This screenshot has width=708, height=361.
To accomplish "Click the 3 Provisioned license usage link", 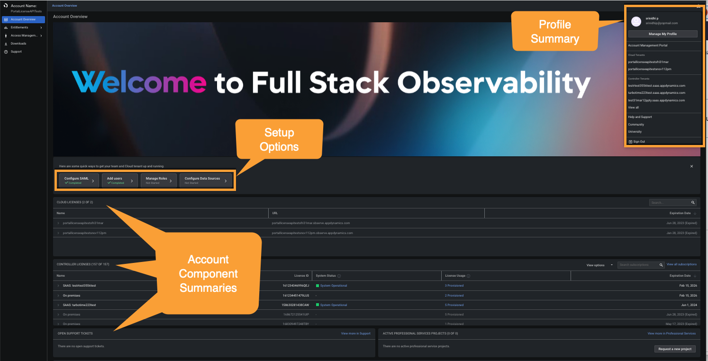I will pyautogui.click(x=454, y=286).
